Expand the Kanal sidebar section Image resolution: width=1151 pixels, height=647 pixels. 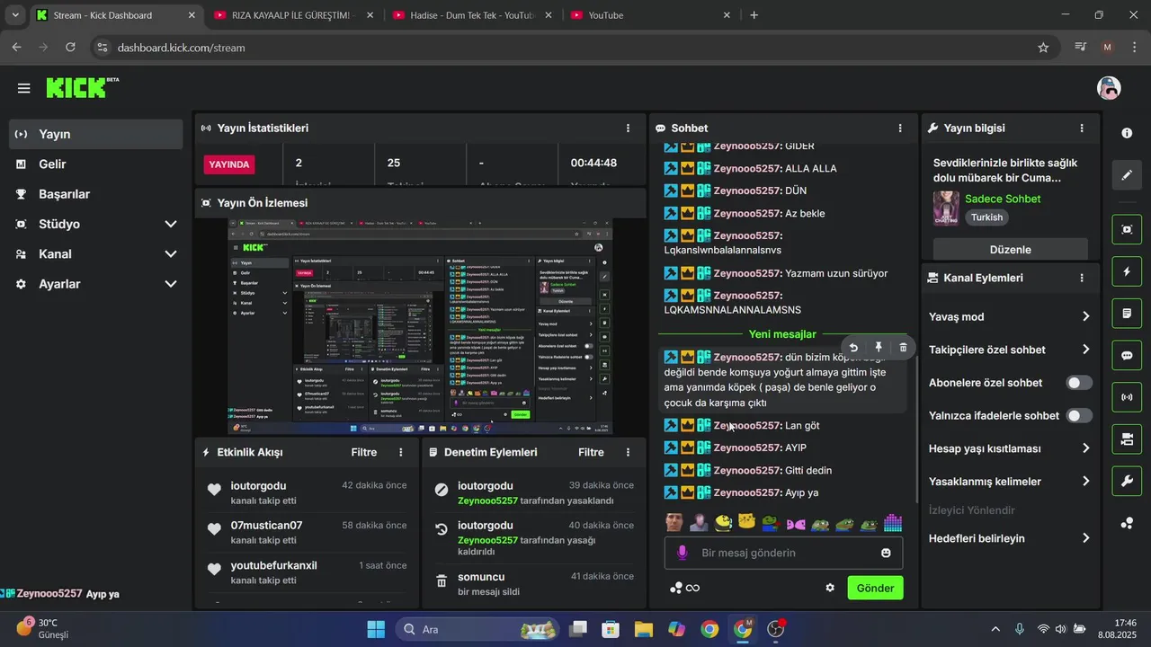point(96,254)
